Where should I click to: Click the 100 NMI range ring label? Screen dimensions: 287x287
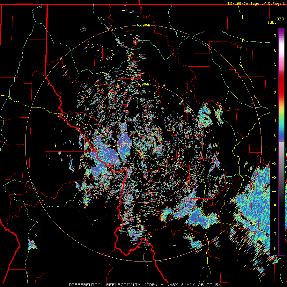tap(143, 25)
